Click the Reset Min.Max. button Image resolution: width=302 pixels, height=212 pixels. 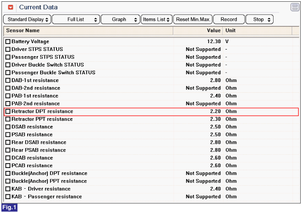[193, 19]
